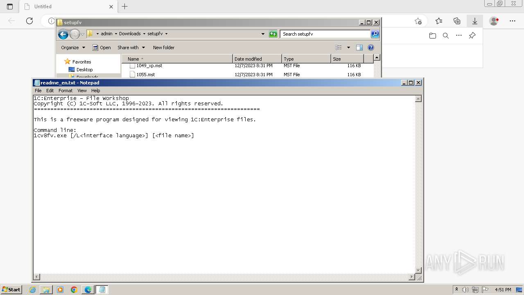Open the Edit menu in Notepad
The height and width of the screenshot is (295, 524).
click(x=50, y=91)
